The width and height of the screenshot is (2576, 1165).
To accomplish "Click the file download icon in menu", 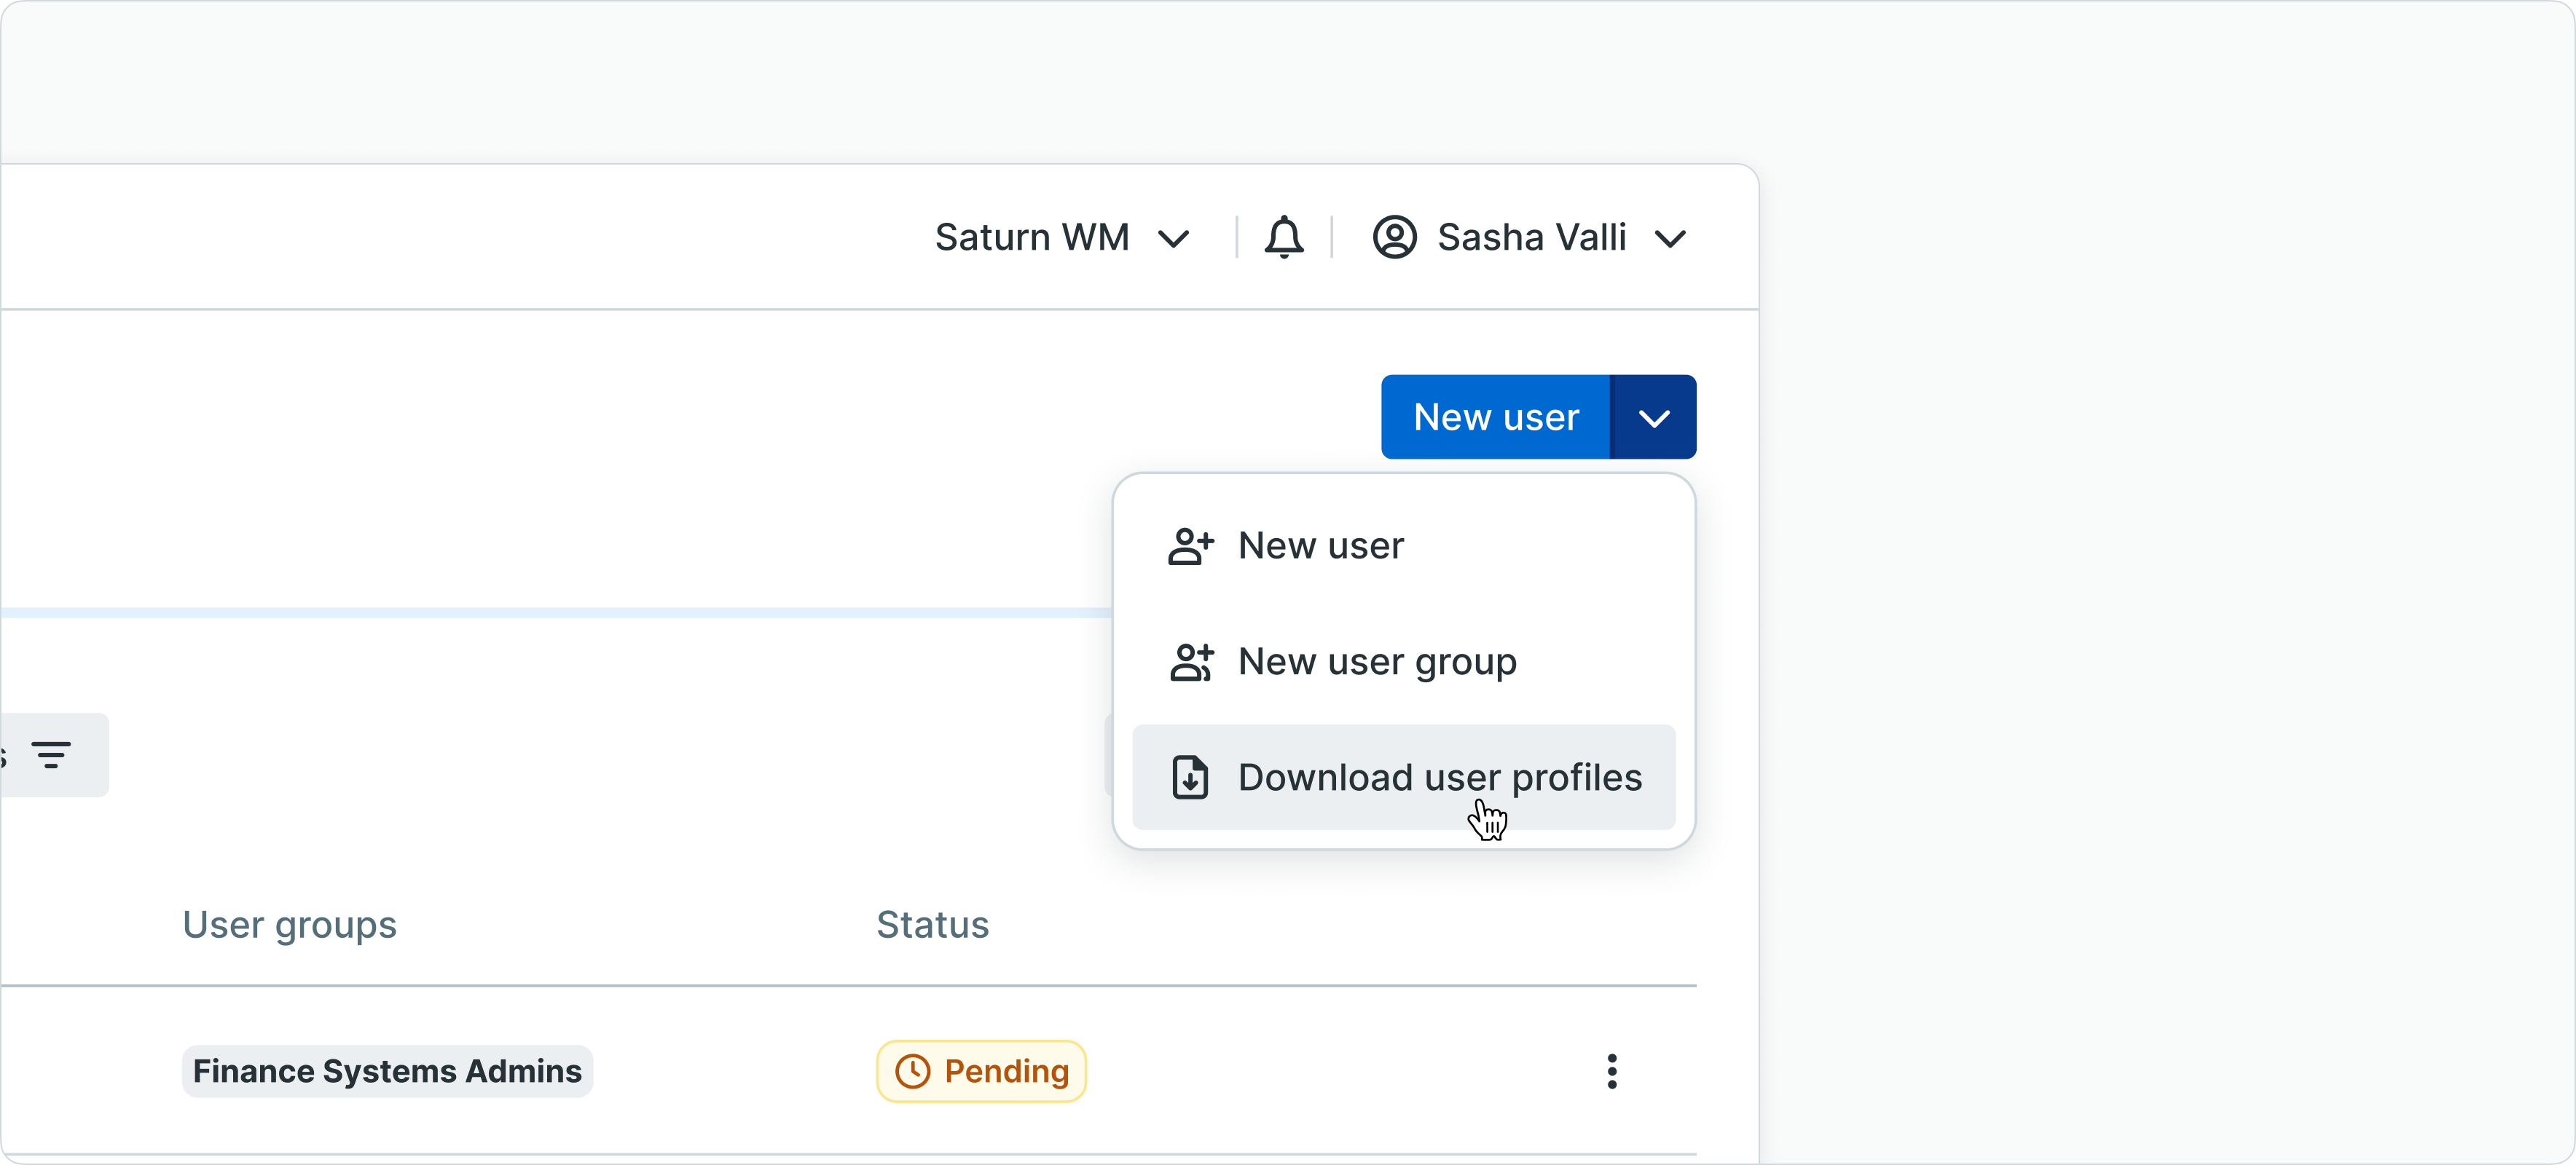I will pos(1190,778).
